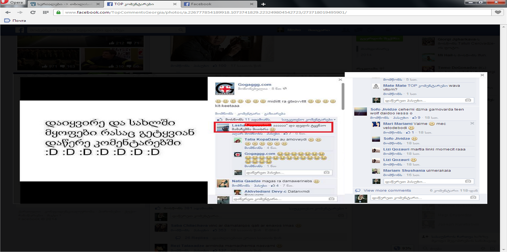Click like icon on Mari Mariami's comment
This screenshot has height=252, width=507.
408,133
